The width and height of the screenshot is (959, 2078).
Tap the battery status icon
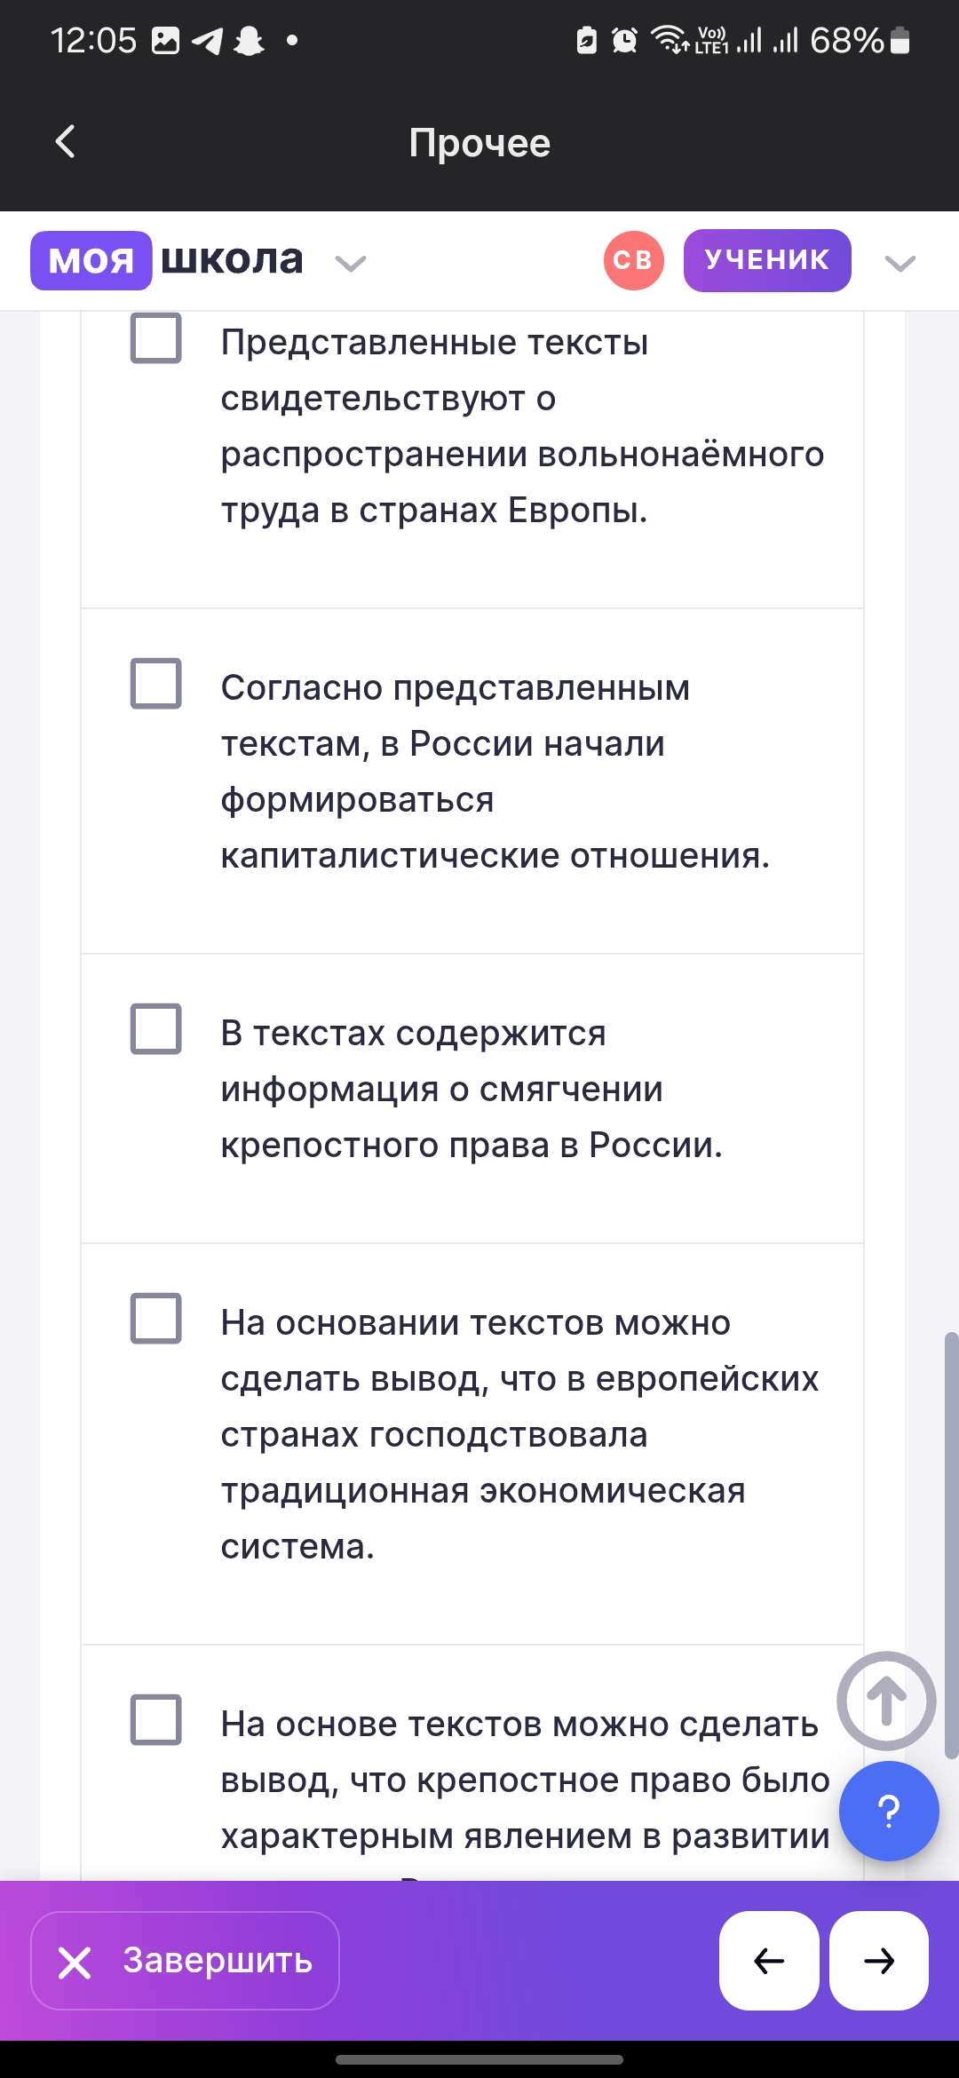900,41
